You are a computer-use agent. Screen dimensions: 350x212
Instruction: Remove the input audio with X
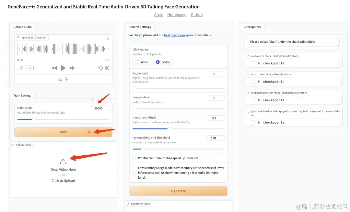(108, 39)
